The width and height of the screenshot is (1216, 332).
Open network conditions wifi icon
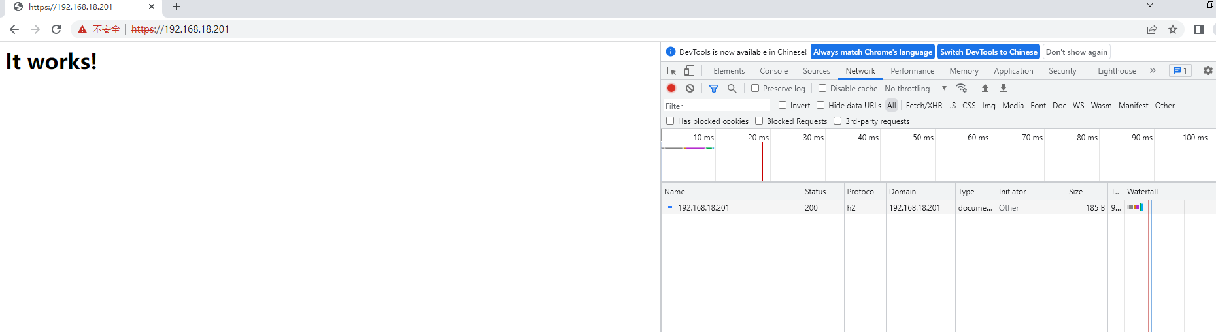point(961,88)
